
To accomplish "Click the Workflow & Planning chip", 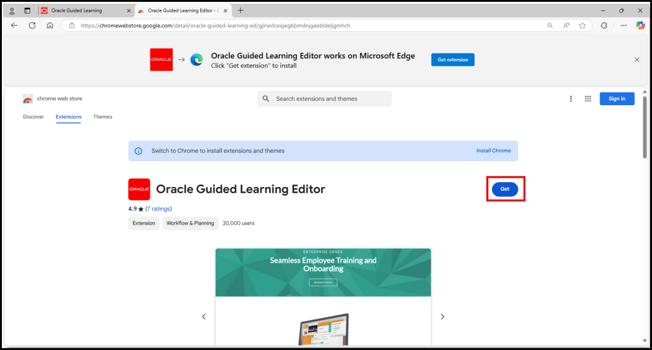I will [190, 223].
